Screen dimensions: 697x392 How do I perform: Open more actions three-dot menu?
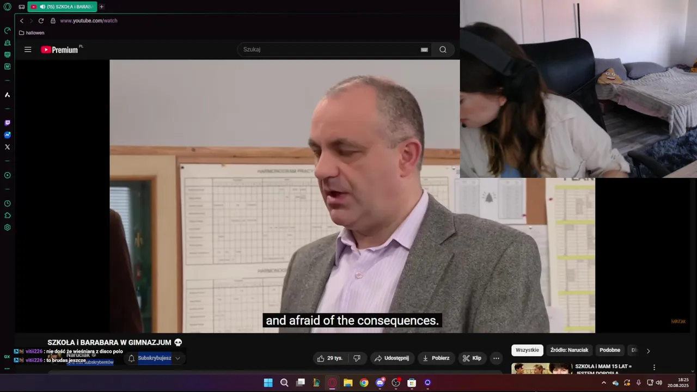click(x=496, y=358)
